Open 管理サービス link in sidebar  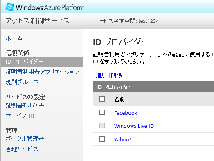tap(22, 149)
